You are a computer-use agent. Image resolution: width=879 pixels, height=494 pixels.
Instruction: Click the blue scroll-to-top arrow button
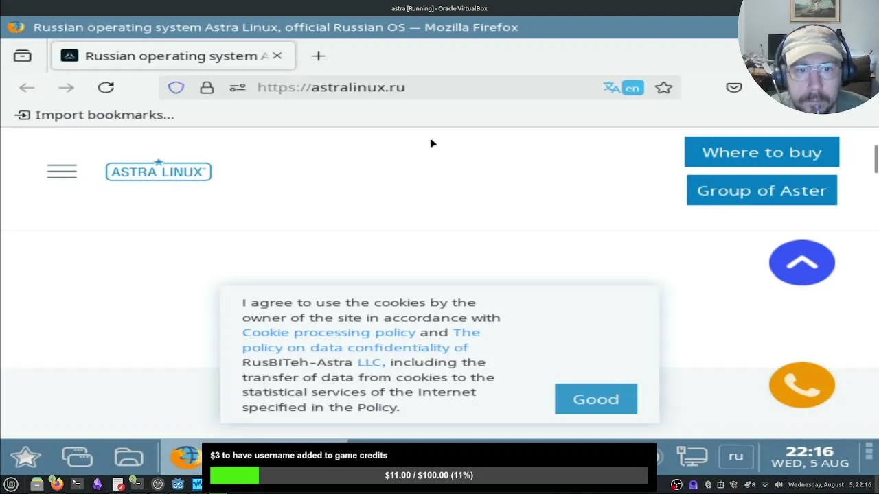(802, 262)
